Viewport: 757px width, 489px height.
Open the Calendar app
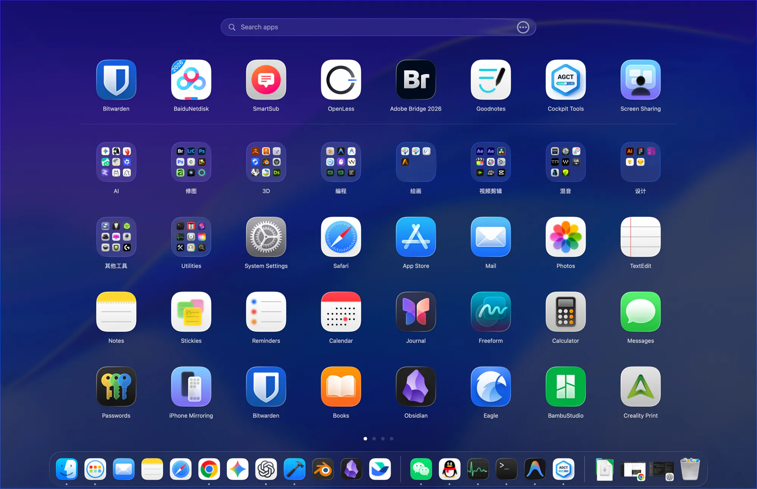[x=341, y=312]
